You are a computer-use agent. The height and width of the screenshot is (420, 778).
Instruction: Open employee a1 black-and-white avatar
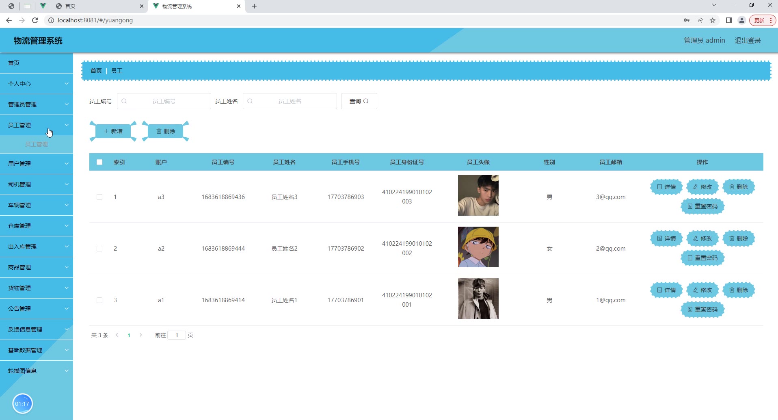[x=478, y=299]
